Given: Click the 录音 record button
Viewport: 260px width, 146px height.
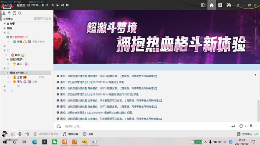Looking at the screenshot, I should click(88, 134).
